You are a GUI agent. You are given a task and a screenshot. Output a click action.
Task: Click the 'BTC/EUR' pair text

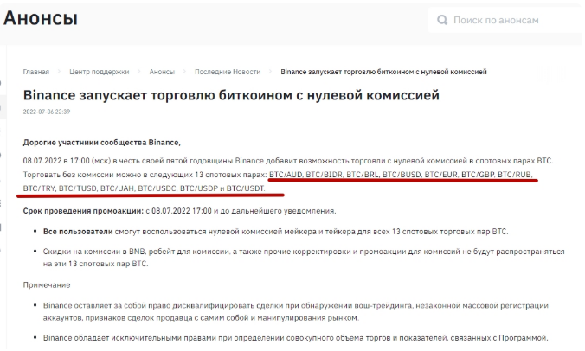pyautogui.click(x=441, y=175)
